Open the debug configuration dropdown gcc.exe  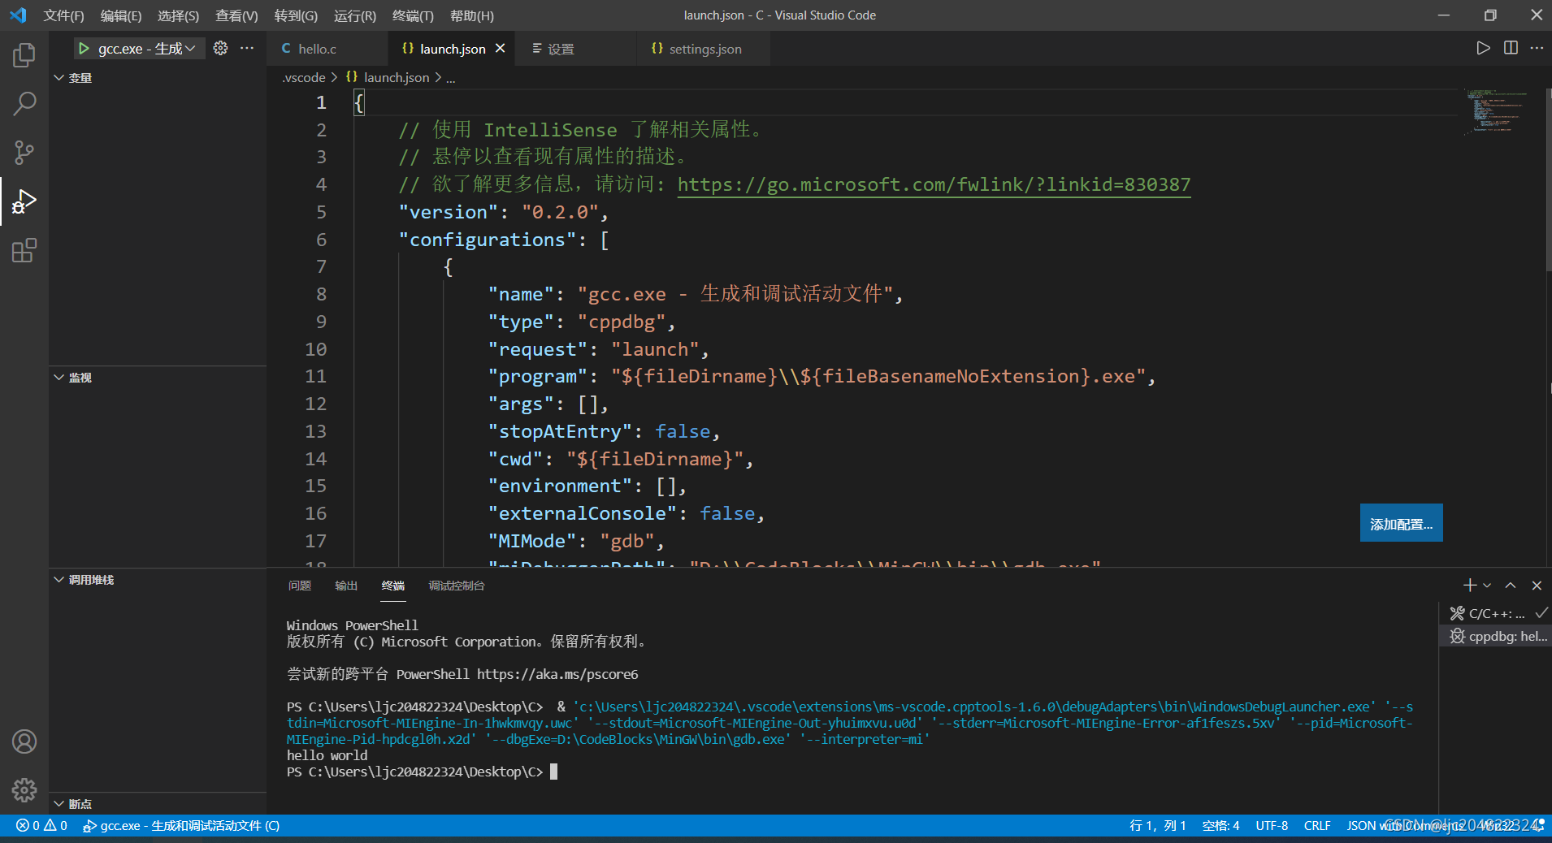pyautogui.click(x=146, y=49)
